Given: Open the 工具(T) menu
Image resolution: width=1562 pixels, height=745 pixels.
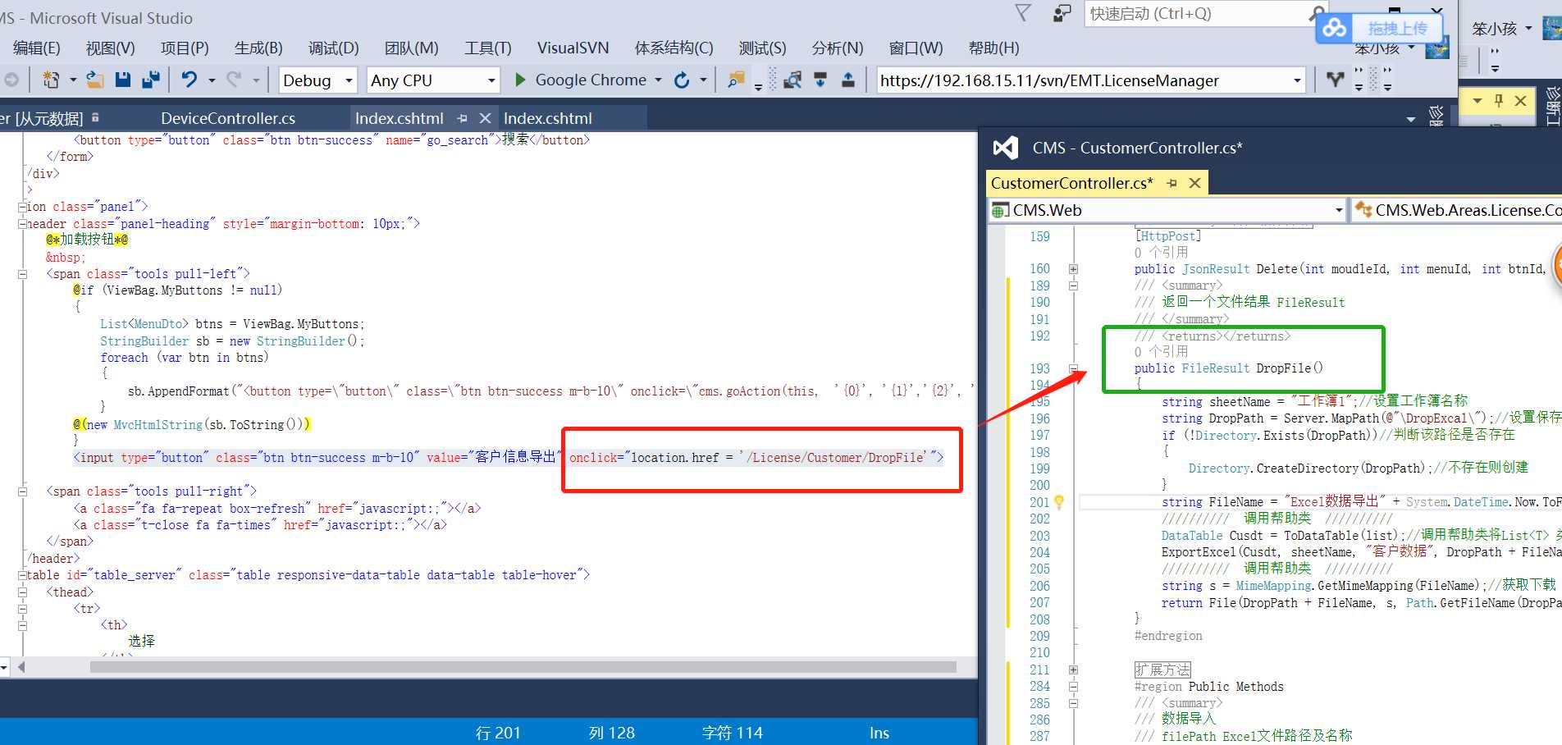Looking at the screenshot, I should 488,48.
